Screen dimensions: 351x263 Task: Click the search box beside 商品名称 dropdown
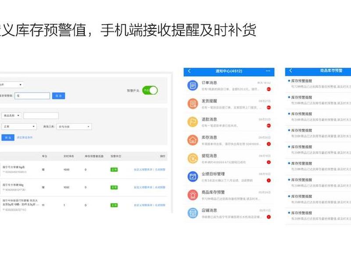41,116
